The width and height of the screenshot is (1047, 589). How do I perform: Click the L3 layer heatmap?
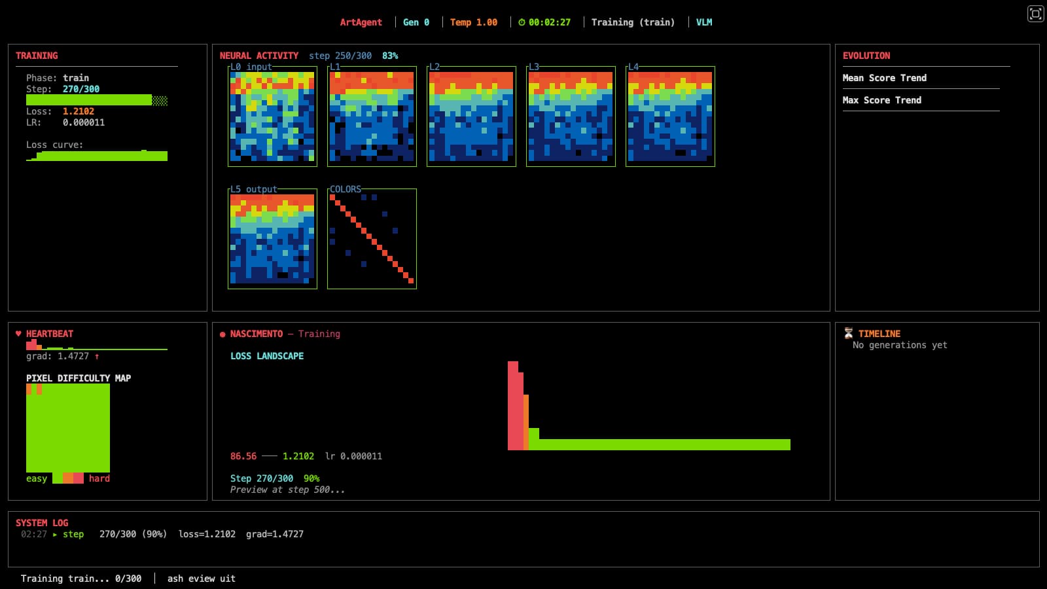571,116
